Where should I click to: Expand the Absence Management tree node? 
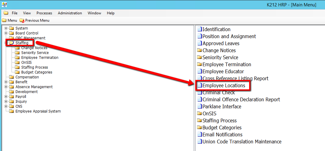click(6, 87)
